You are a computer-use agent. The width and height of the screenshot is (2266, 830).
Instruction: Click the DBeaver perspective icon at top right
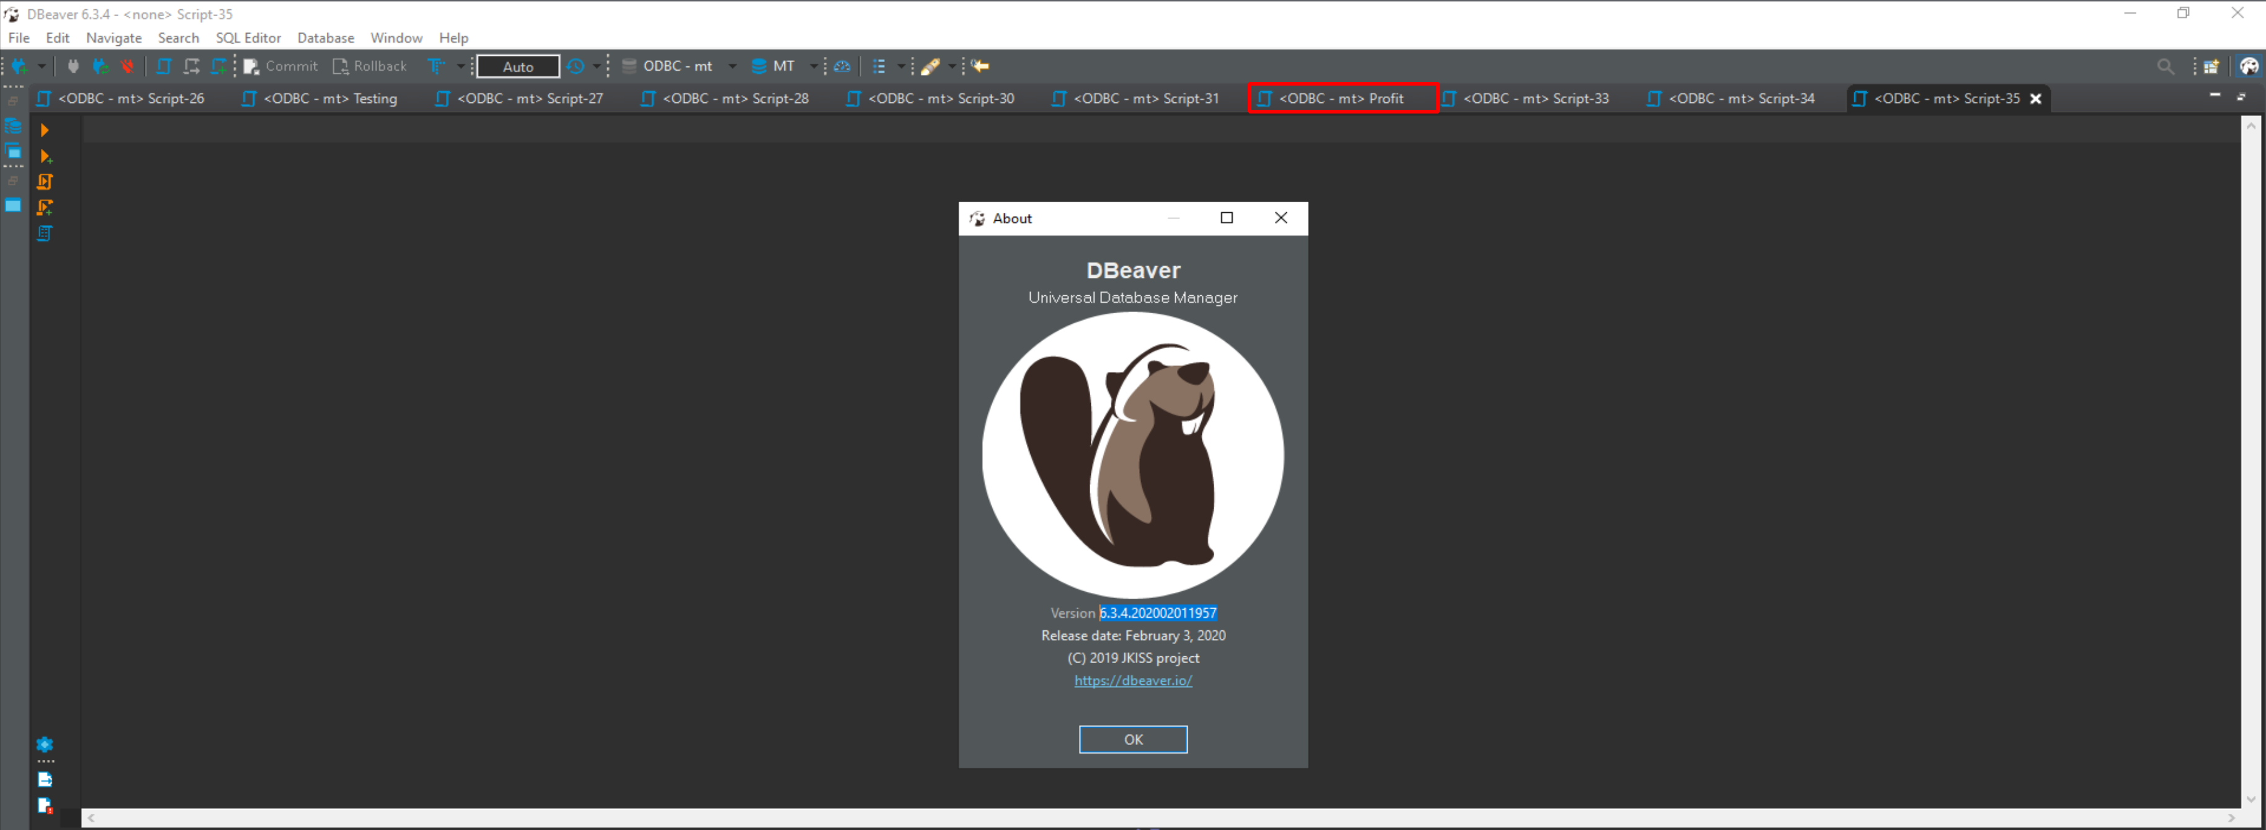(x=2249, y=66)
